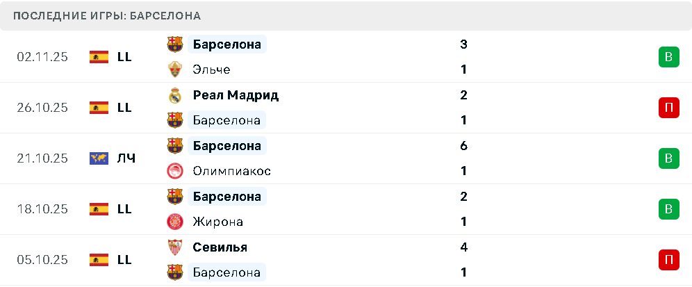Click the Real Madrid club crest icon
The width and height of the screenshot is (692, 287).
[174, 95]
